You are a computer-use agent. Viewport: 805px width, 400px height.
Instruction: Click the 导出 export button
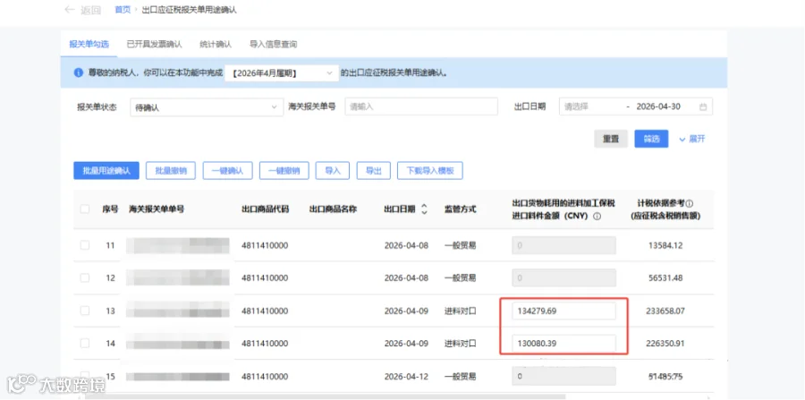(374, 171)
